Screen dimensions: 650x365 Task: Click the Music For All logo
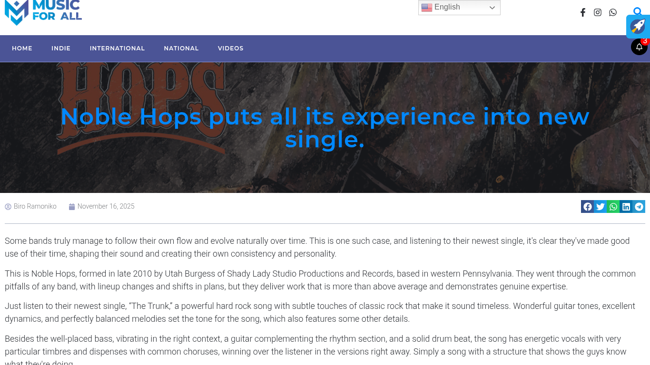point(43,12)
